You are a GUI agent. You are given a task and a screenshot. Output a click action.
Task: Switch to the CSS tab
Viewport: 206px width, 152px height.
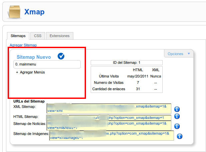coord(38,36)
